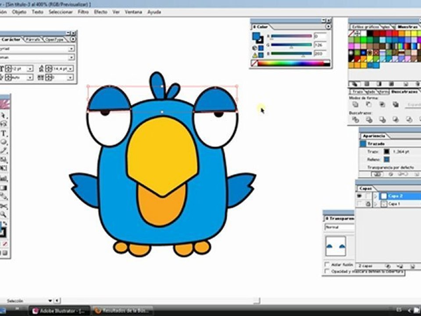Open the font family dropdown in Carácter
The width and height of the screenshot is (421, 316).
coord(71,49)
